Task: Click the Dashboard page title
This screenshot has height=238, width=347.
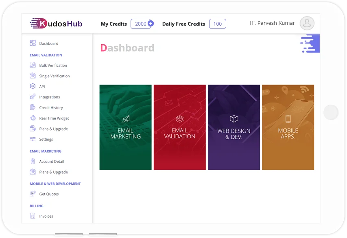Action: click(127, 48)
